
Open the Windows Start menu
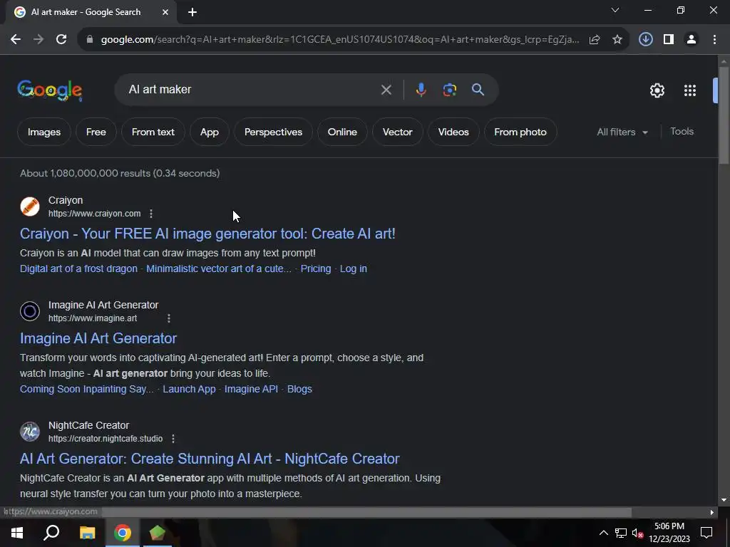tap(17, 533)
